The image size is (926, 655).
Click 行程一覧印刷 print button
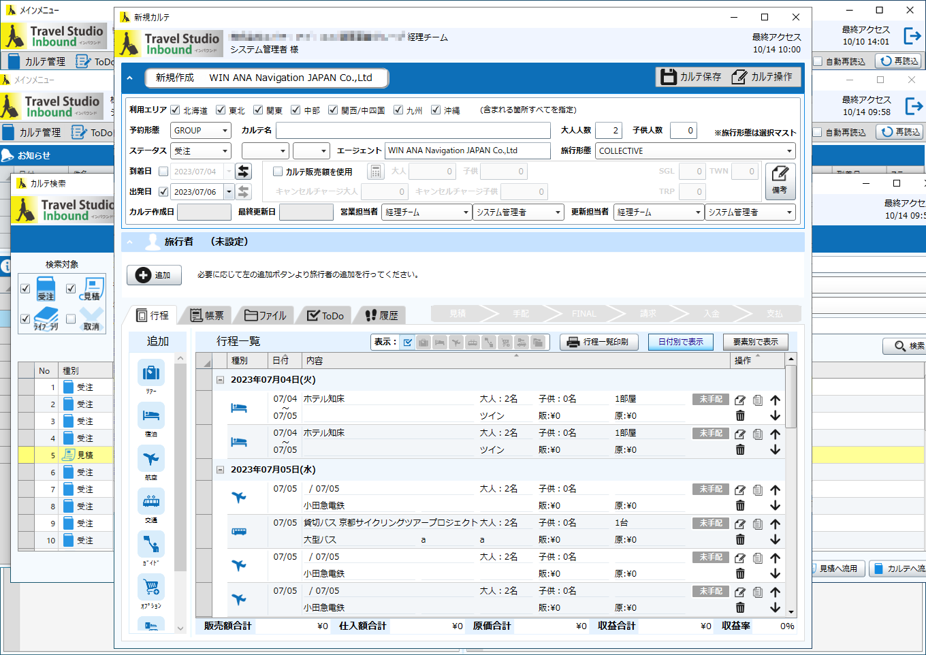click(x=599, y=342)
